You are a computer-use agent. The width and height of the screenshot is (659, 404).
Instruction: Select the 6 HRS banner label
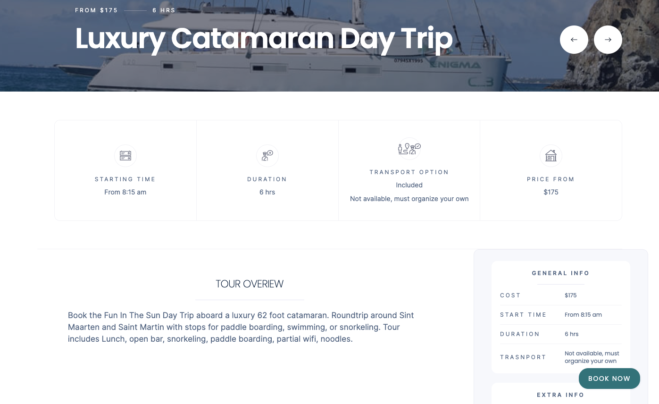(x=164, y=10)
